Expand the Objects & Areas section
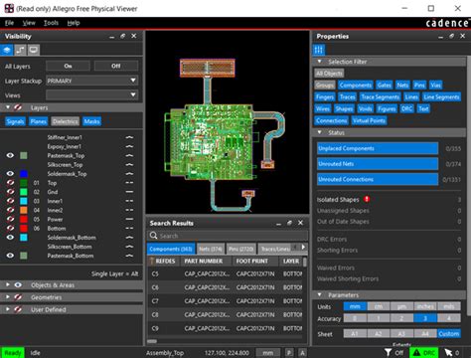The image size is (471, 358). pos(8,285)
